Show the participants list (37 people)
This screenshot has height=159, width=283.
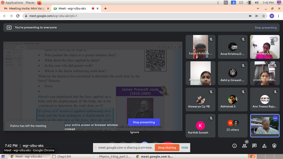pyautogui.click(x=244, y=146)
